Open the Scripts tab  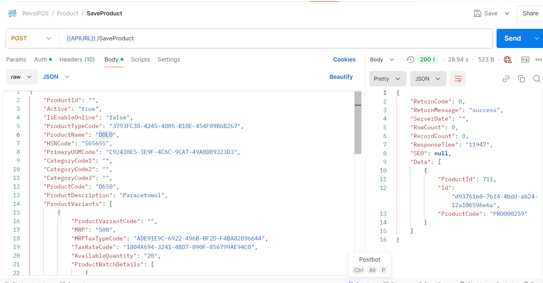(140, 60)
